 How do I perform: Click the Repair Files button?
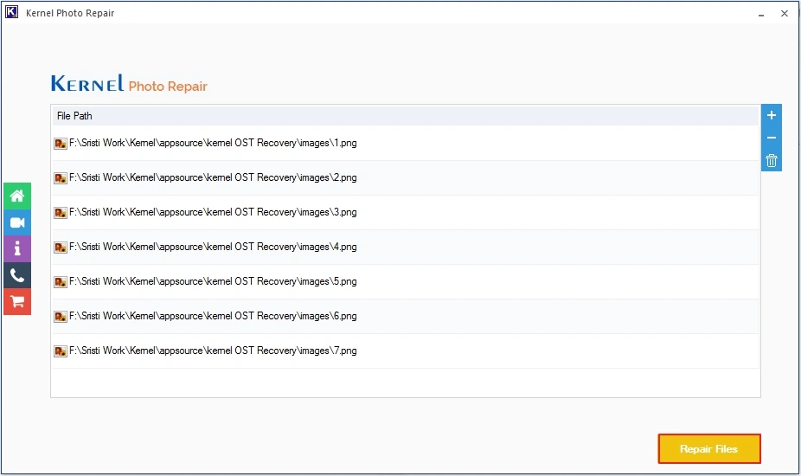click(709, 449)
